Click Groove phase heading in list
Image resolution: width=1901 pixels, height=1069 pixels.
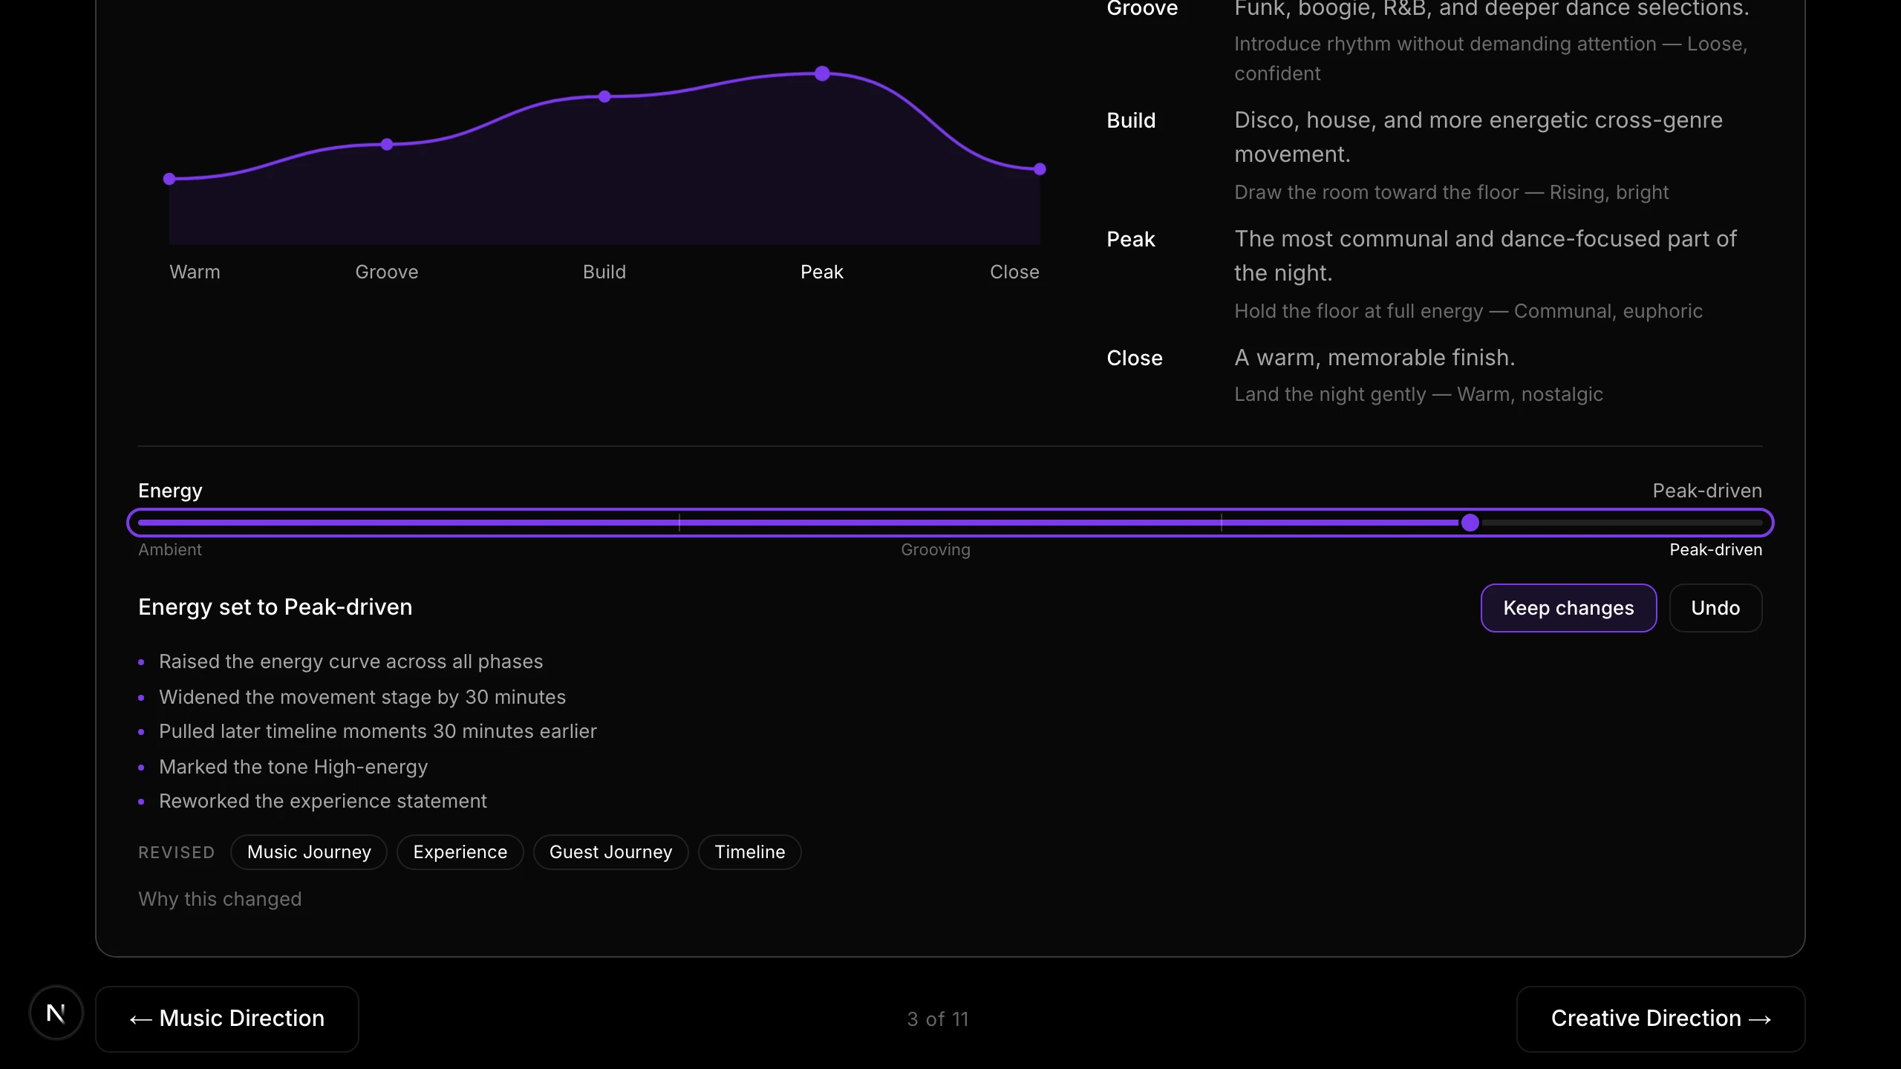pos(1142,8)
